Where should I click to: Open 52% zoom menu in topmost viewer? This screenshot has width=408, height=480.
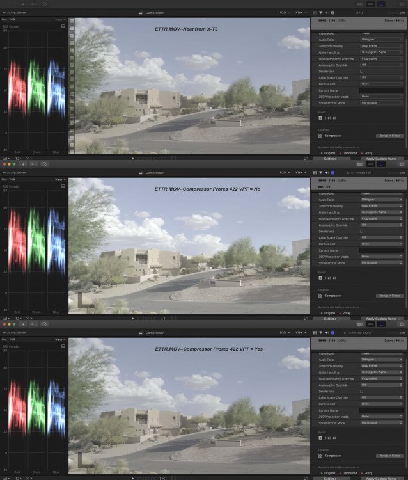click(284, 12)
